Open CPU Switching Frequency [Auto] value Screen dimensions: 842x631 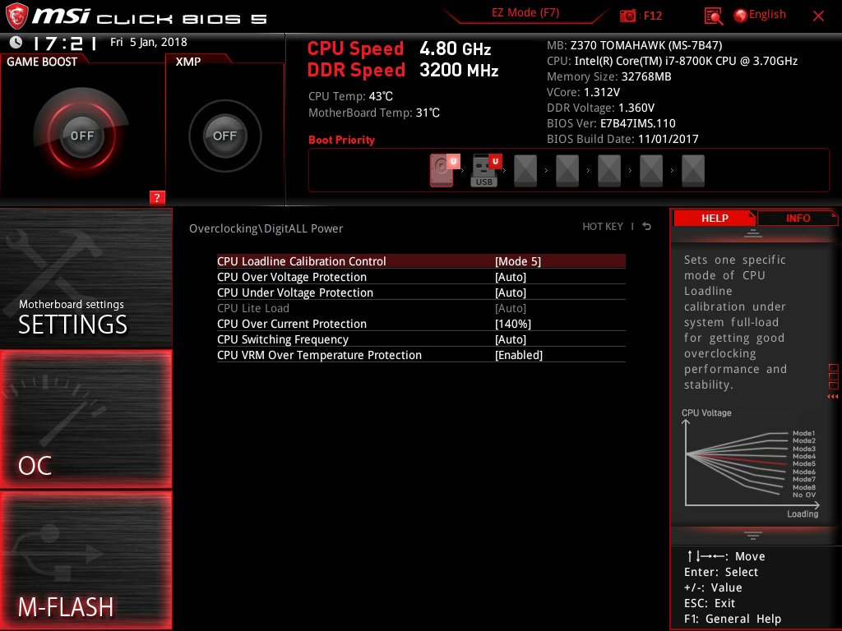pyautogui.click(x=510, y=339)
